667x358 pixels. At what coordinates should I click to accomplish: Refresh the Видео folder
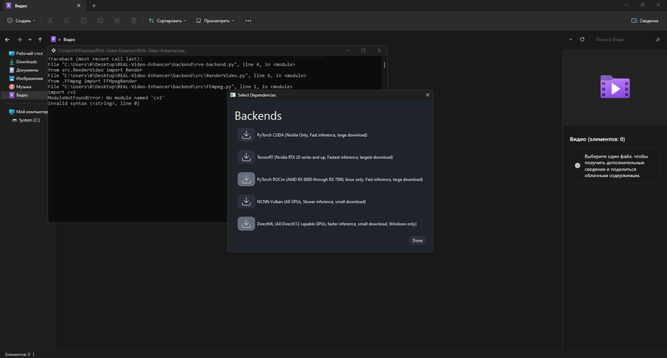tap(582, 40)
